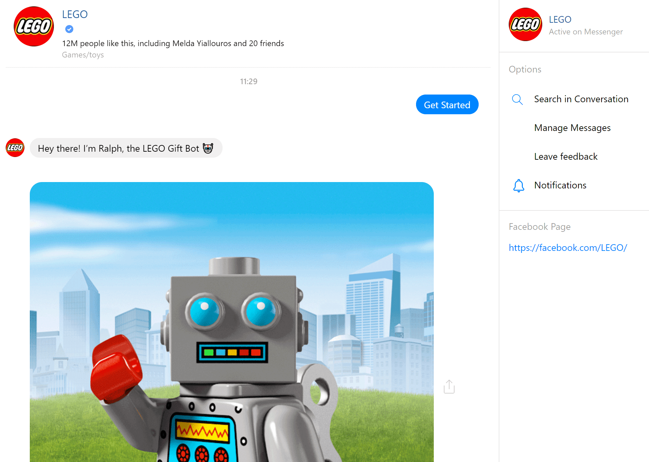The height and width of the screenshot is (462, 649).
Task: Click the Games/toys category label
Action: coord(83,55)
